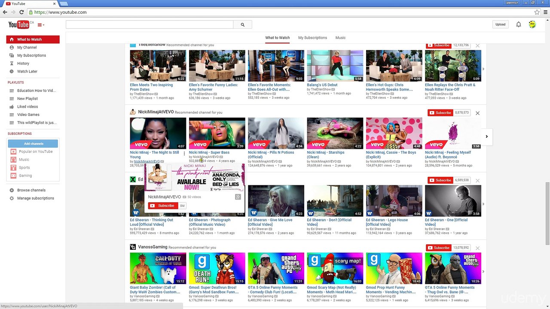550x309 pixels.
Task: Click the Sports subscription icon
Action: point(13,168)
